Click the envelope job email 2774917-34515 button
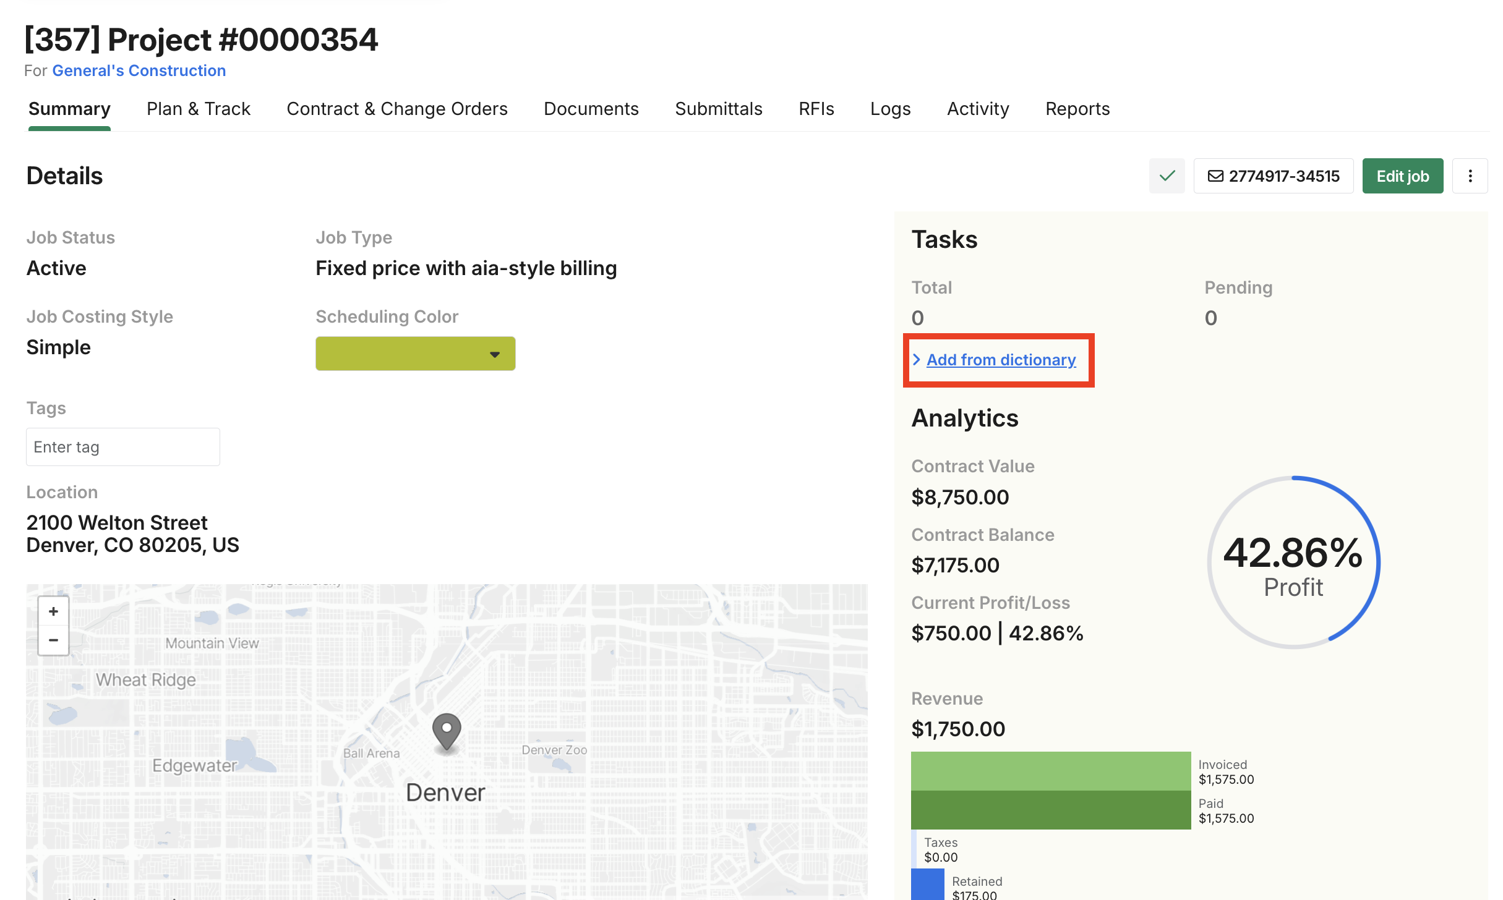1503x900 pixels. [1274, 176]
